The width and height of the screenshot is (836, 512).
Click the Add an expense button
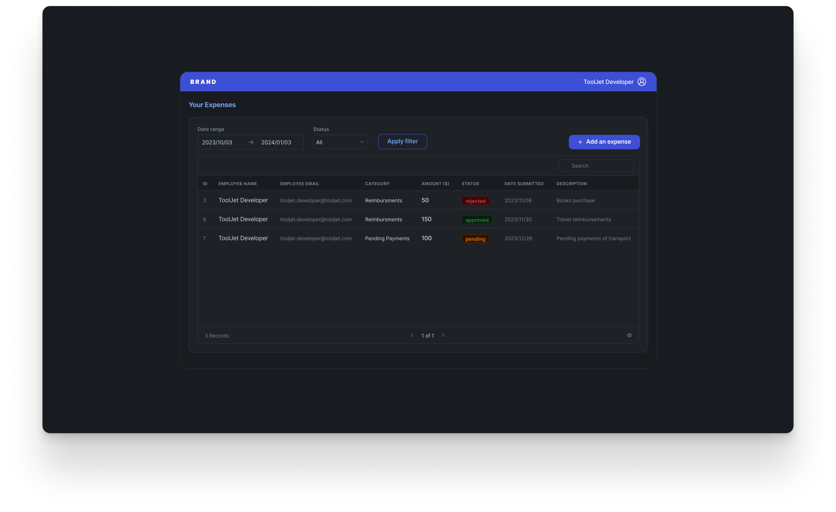[604, 142]
